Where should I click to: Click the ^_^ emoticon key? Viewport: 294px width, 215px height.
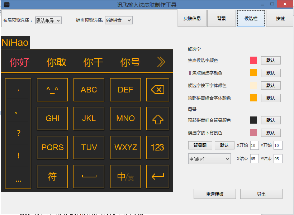[x=52, y=90]
